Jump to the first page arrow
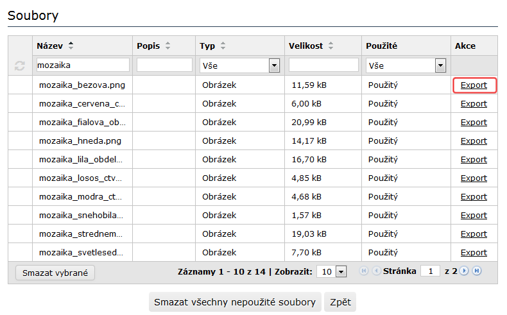The image size is (507, 315). [x=365, y=271]
